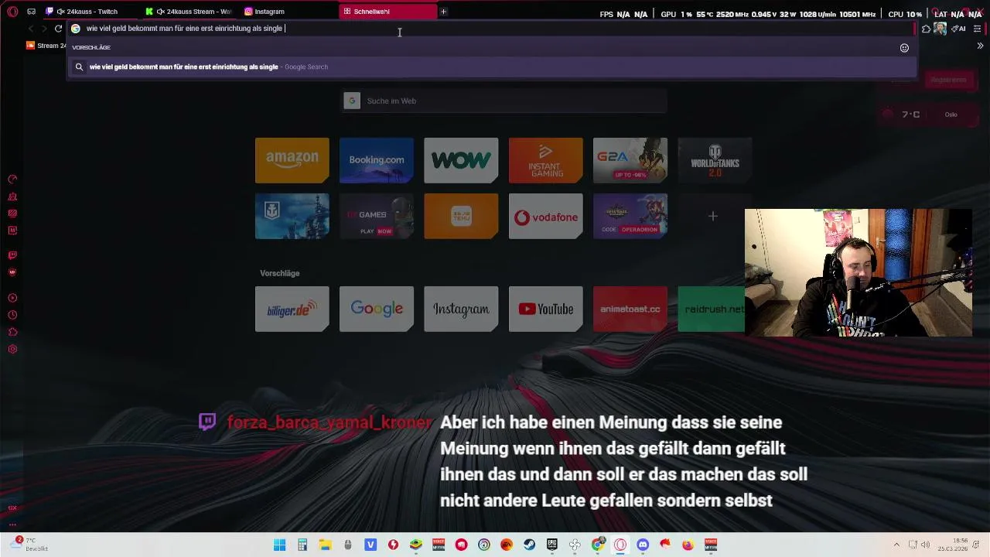This screenshot has width=990, height=557.
Task: Open GX Corner gamepad icon
Action: (31, 12)
